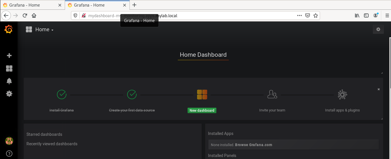
Task: Click the Install Grafana checkmark icon
Action: pos(62,94)
